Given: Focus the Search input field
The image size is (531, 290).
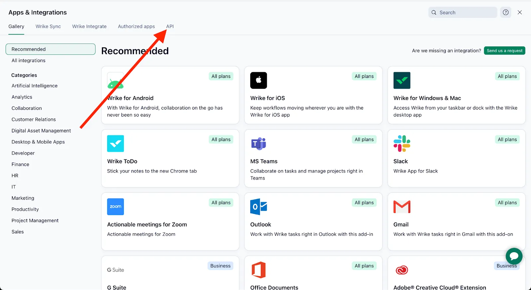Looking at the screenshot, I should [463, 13].
